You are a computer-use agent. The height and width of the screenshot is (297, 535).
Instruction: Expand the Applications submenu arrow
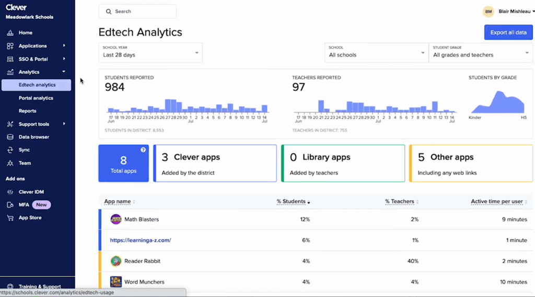64,46
